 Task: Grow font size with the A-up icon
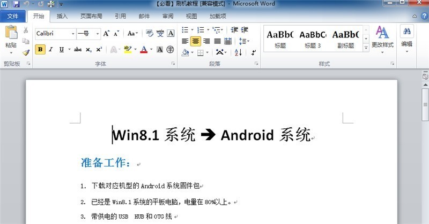[x=106, y=34]
